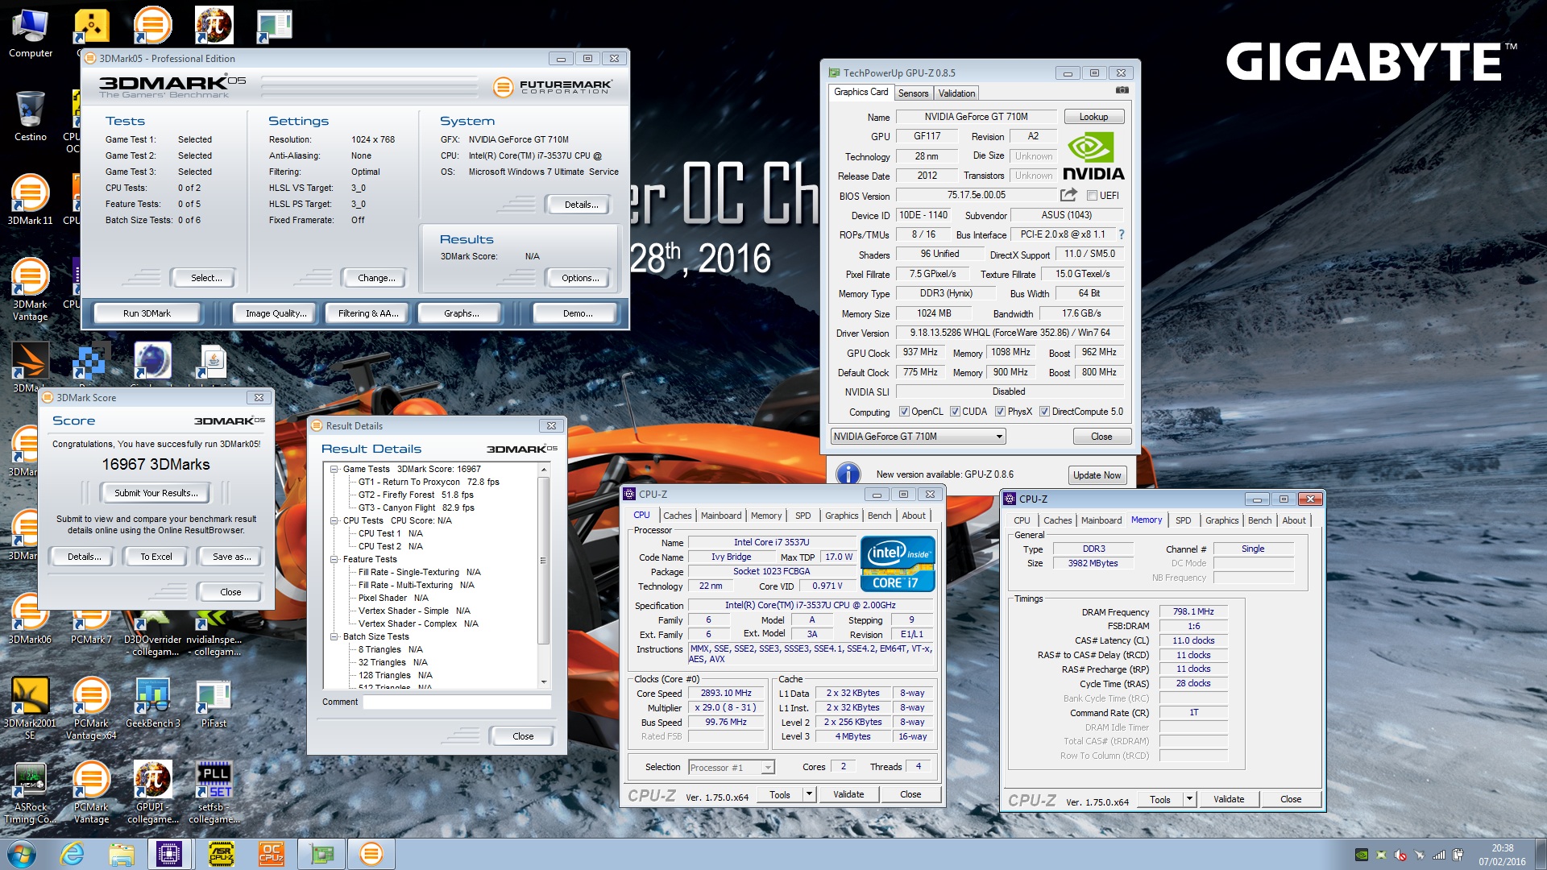
Task: Click Validate in the CPU-Z Memory window
Action: coord(1229,799)
